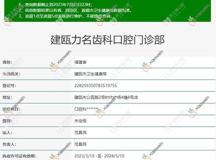
Task: Select the value 口腔科******
Action: (86, 109)
